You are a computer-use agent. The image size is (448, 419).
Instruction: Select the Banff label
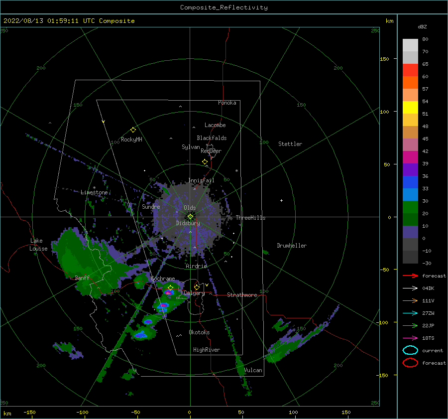click(82, 278)
